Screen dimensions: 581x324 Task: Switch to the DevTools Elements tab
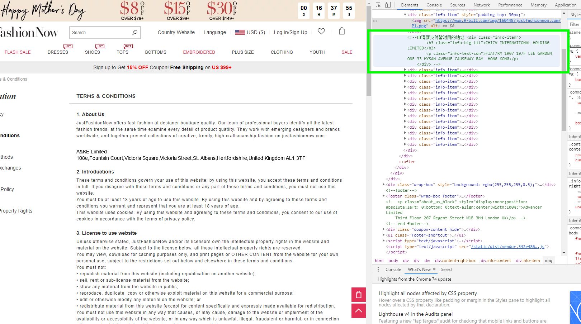(x=410, y=5)
